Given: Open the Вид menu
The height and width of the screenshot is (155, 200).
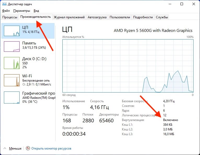Looking at the screenshot, I should [36, 11].
